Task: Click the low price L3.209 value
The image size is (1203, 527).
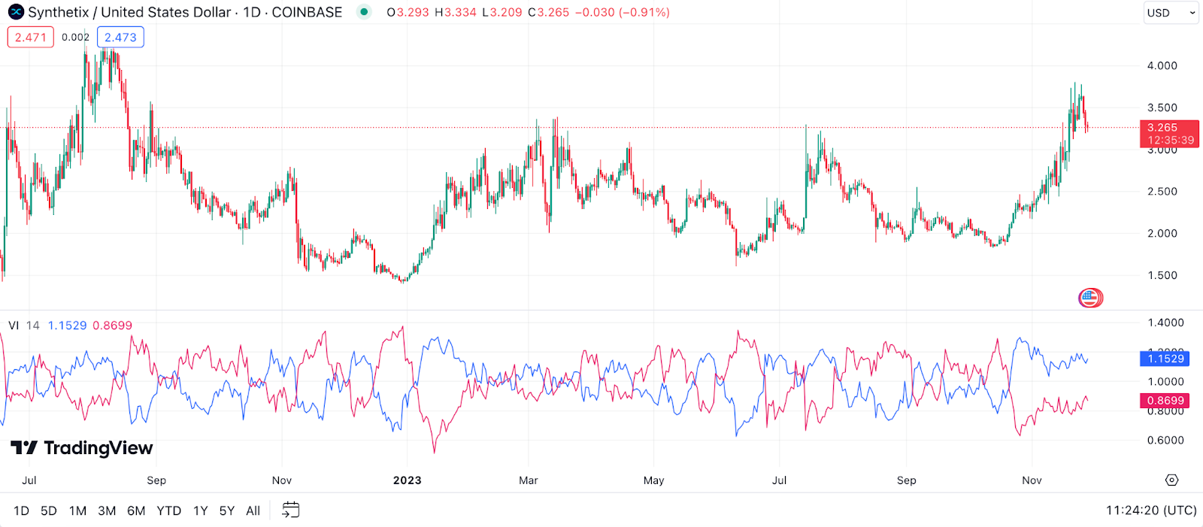Action: click(502, 12)
